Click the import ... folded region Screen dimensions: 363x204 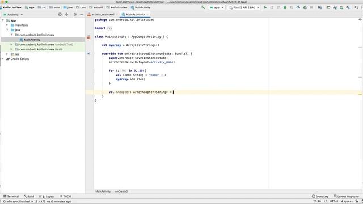click(109, 28)
